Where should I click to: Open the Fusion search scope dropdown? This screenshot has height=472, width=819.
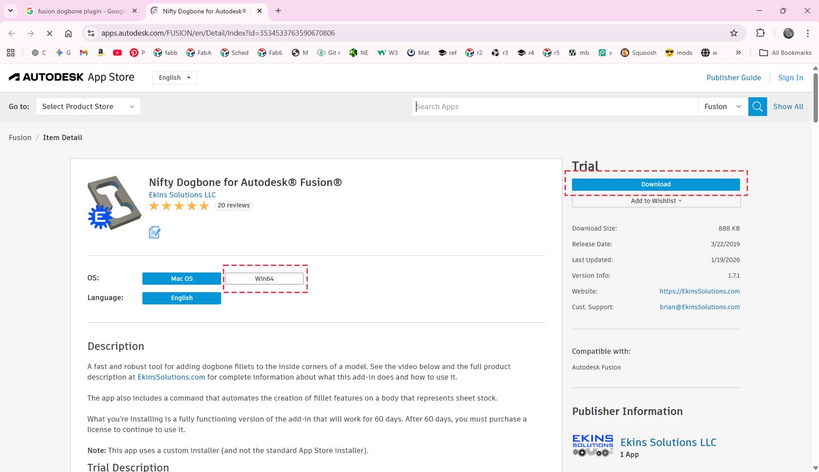723,106
